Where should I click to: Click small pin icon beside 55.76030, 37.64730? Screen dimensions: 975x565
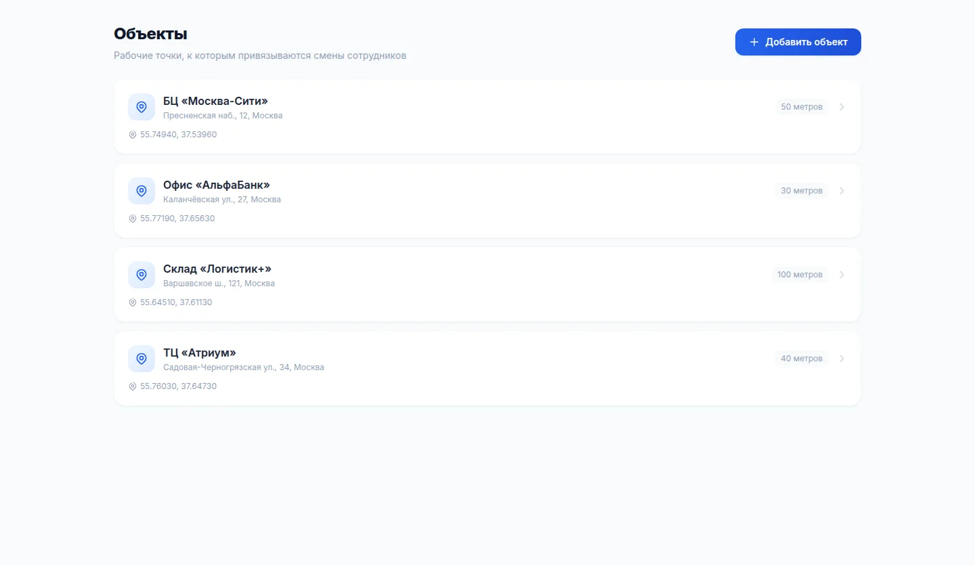tap(133, 386)
